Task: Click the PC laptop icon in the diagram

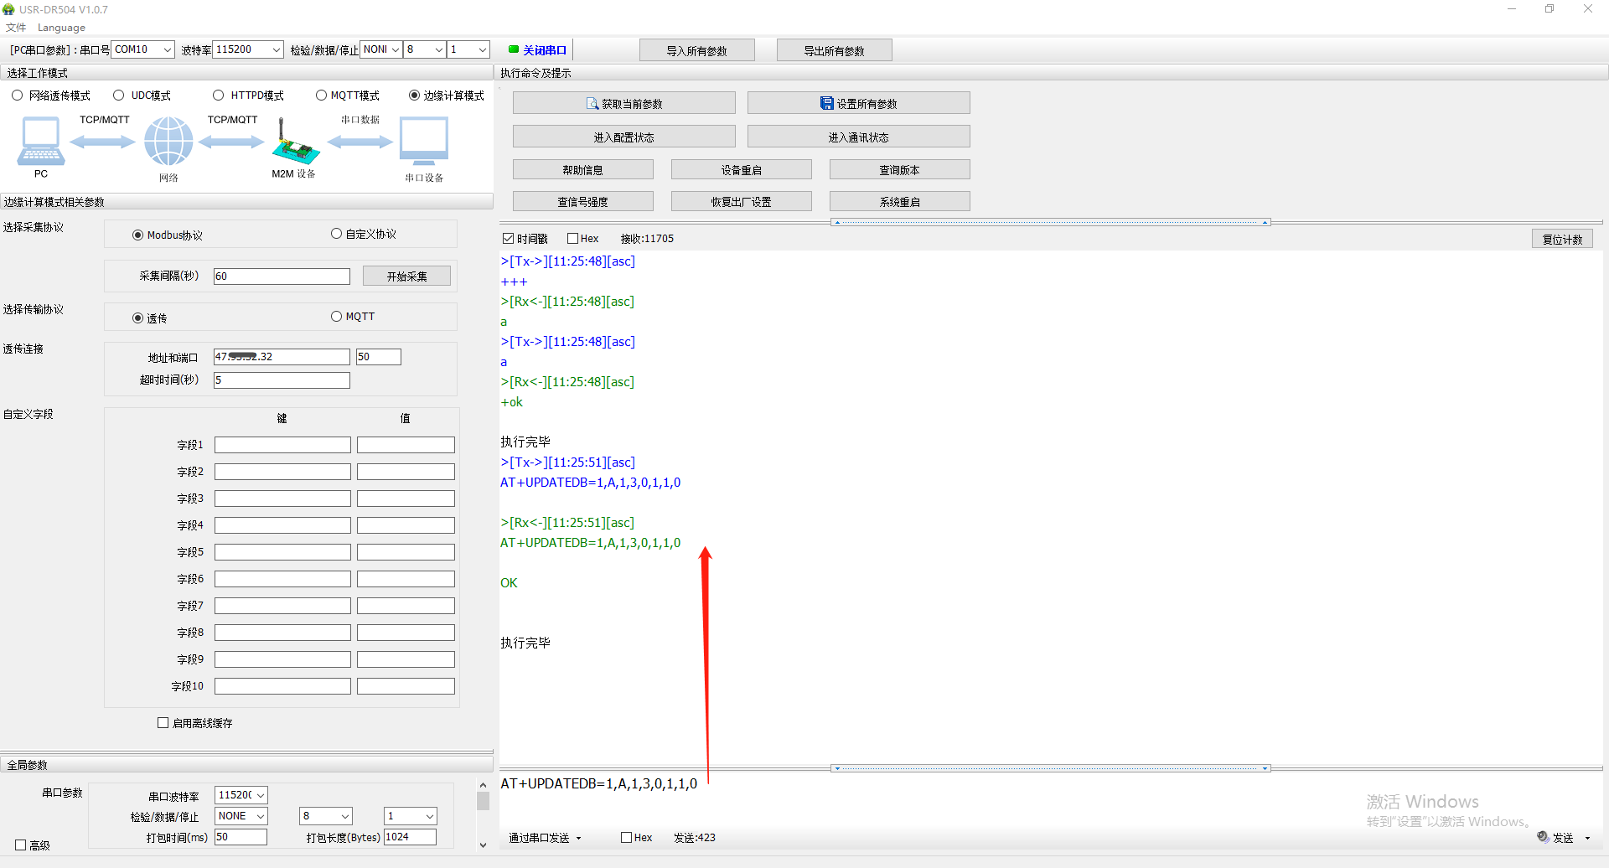Action: [x=40, y=141]
